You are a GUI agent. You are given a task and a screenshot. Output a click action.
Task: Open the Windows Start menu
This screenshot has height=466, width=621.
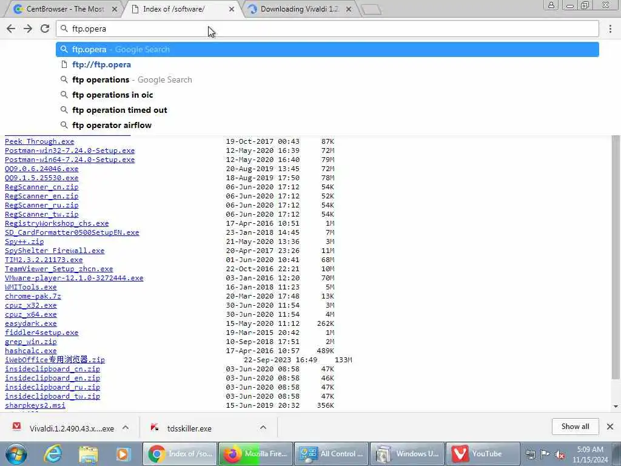(x=16, y=454)
